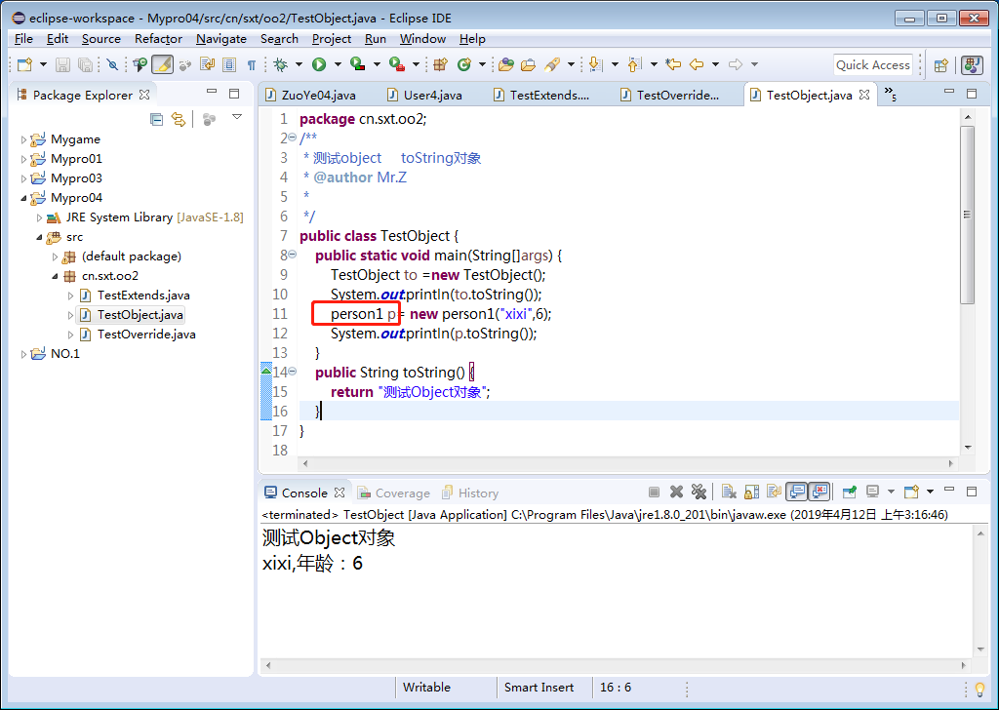Image resolution: width=999 pixels, height=710 pixels.
Task: Select TestExtends.java in Package Explorer
Action: coord(143,296)
